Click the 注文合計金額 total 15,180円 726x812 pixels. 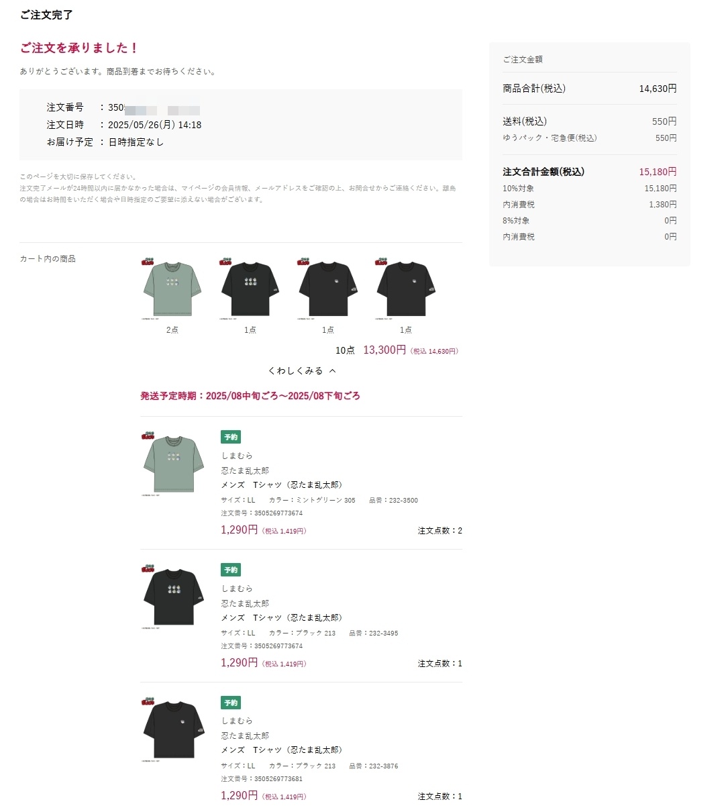coord(658,172)
